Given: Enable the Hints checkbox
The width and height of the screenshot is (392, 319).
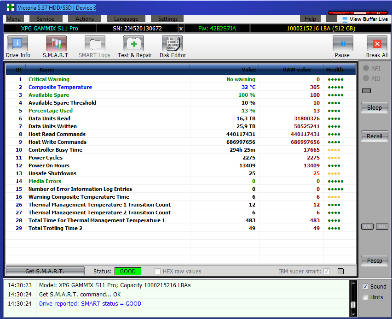Looking at the screenshot, I should (x=365, y=297).
